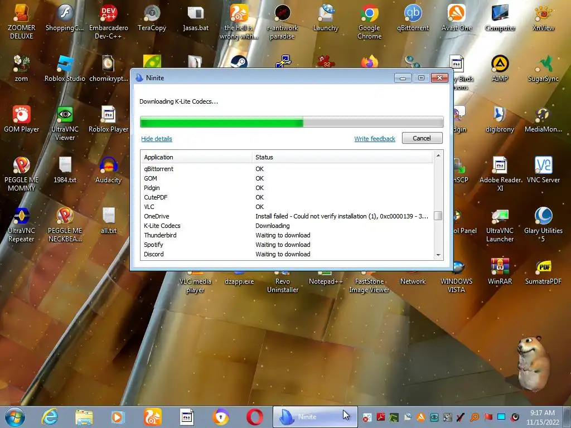Launch Opera from the taskbar
Image resolution: width=571 pixels, height=428 pixels.
(x=254, y=417)
